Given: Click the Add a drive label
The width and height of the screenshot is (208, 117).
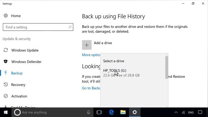Looking at the screenshot, I should (103, 43).
